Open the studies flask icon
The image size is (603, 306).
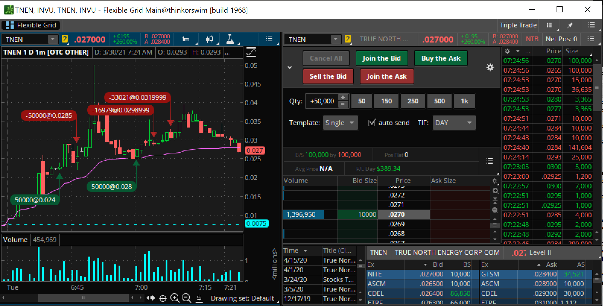(230, 39)
